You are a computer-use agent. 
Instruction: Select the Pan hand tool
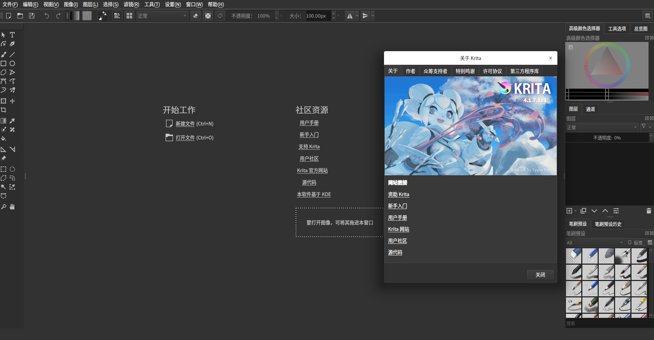tap(12, 207)
